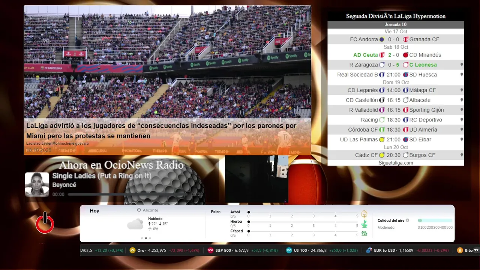Click the Granada CF team crest

pos(405,39)
